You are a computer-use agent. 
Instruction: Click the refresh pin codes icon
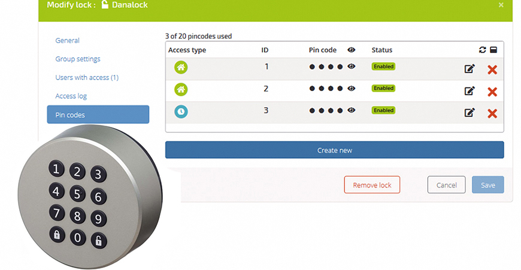coord(481,50)
